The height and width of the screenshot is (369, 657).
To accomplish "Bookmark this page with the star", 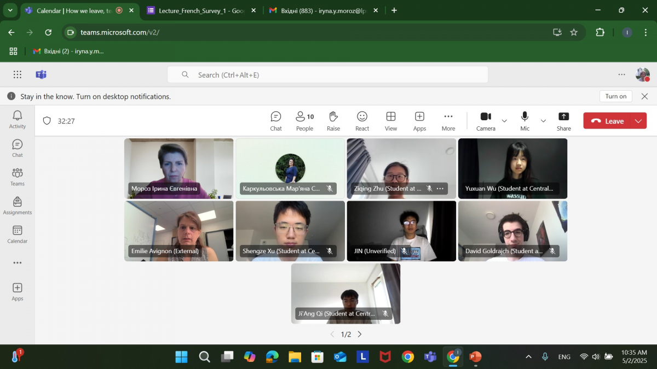I will click(574, 32).
